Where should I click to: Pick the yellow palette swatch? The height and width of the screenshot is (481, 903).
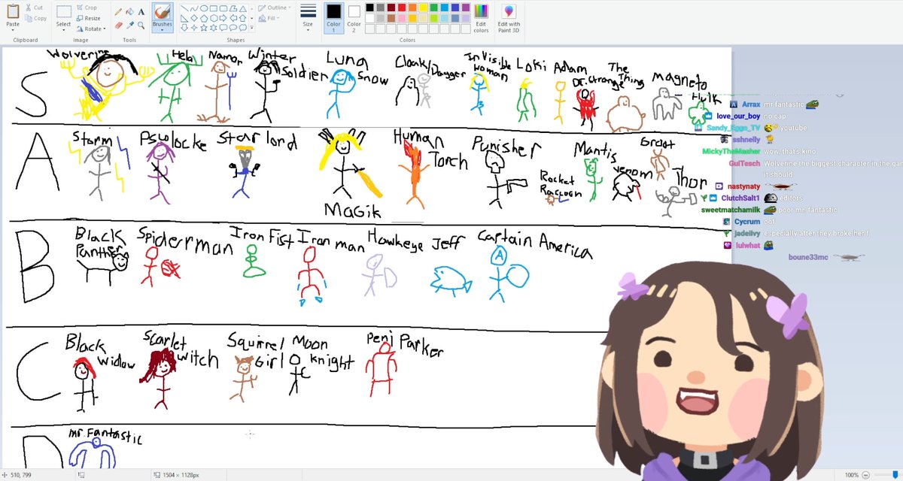[423, 8]
